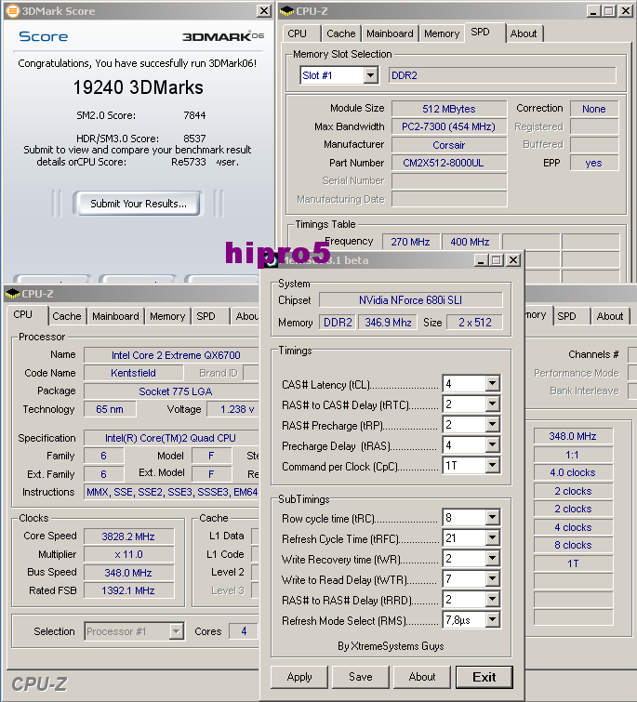Screen dimensions: 637x702
Task: Expand Write to Read Delay (tWTR) dropdown
Action: click(493, 579)
